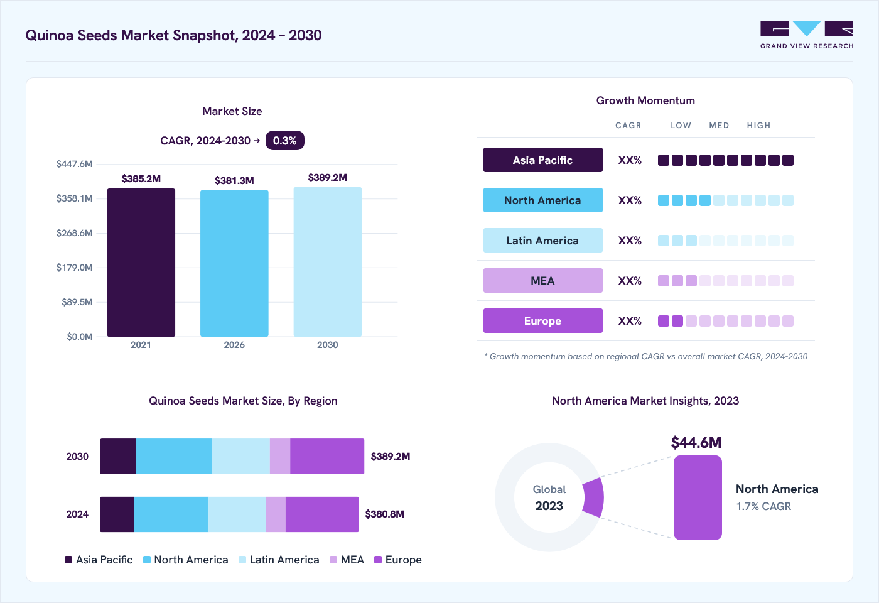
Task: Click the "$44.6M" value
Action: tap(696, 443)
